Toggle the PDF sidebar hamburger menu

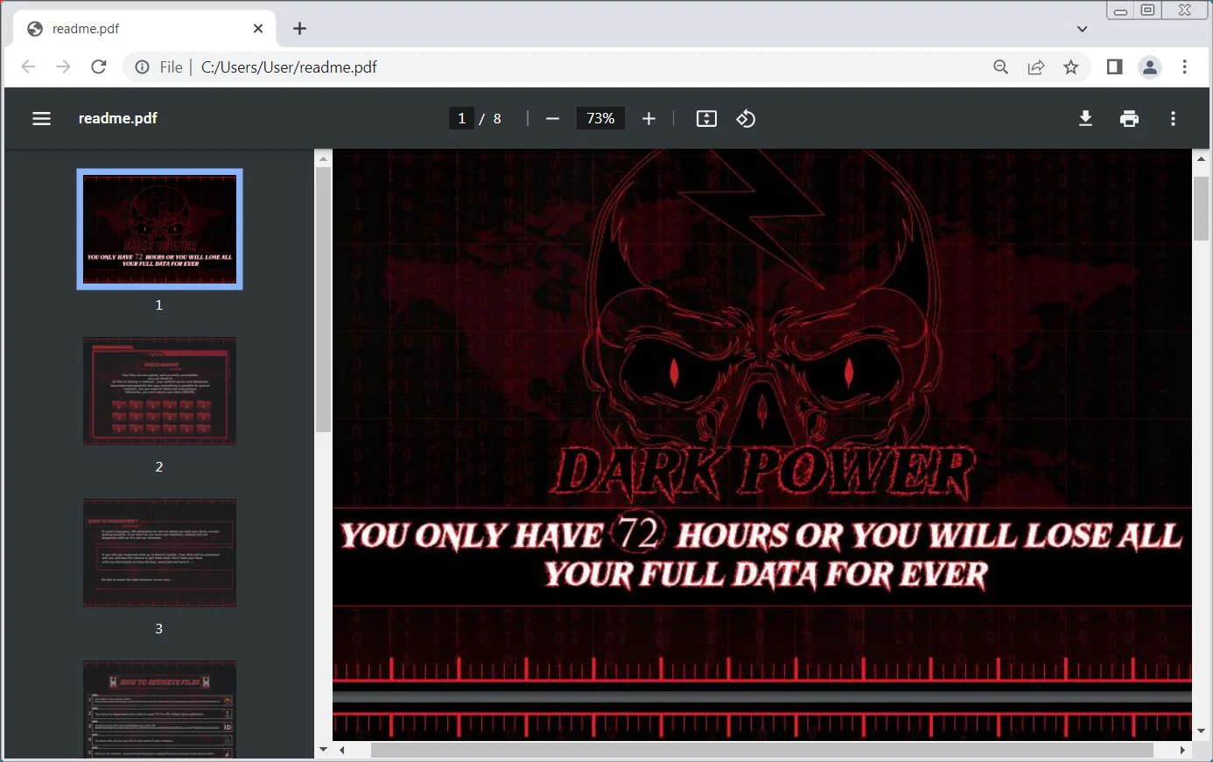point(41,119)
